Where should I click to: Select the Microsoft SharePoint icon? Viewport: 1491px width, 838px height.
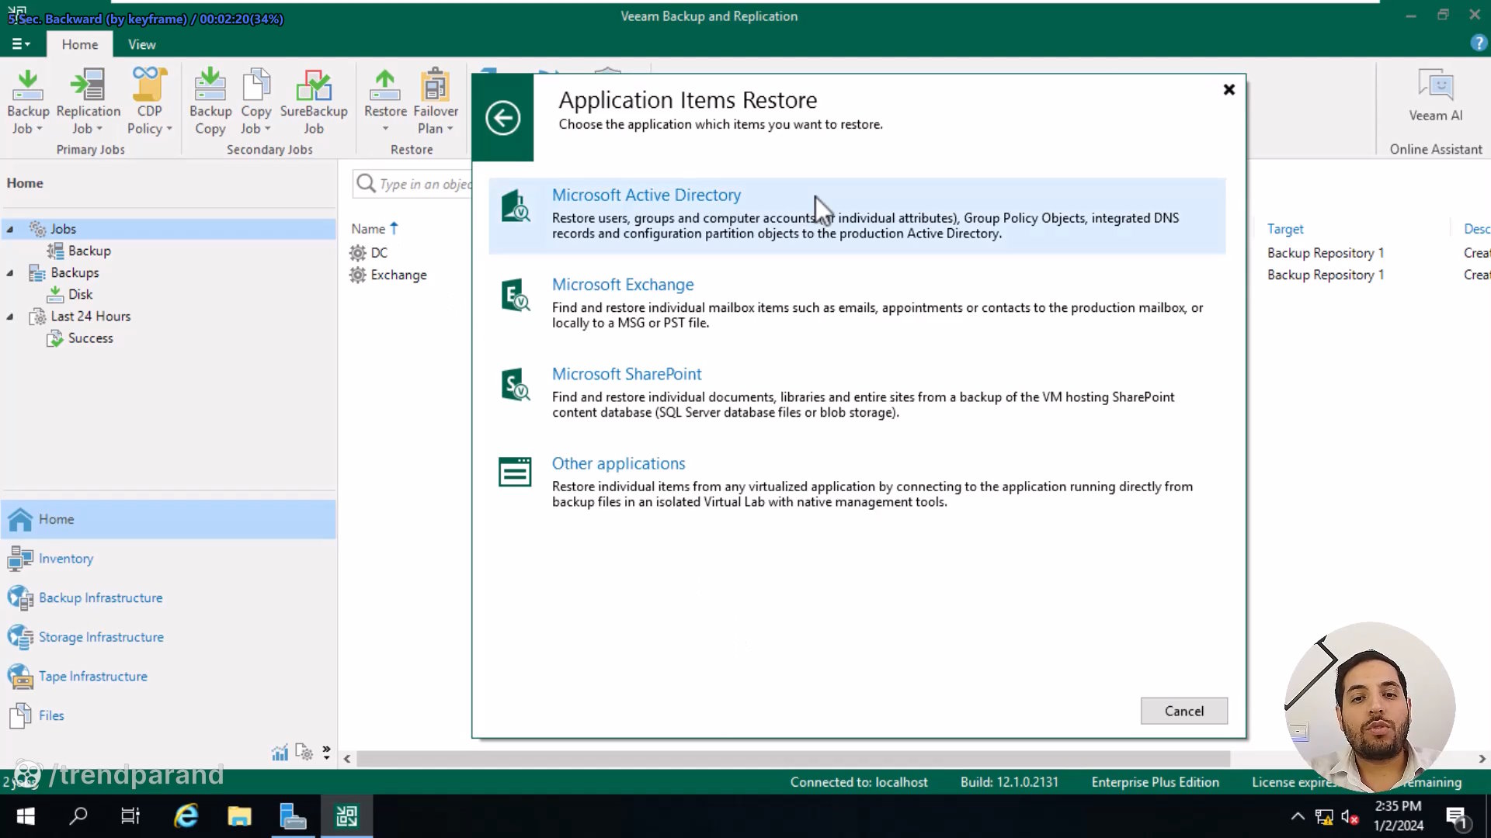pyautogui.click(x=516, y=385)
